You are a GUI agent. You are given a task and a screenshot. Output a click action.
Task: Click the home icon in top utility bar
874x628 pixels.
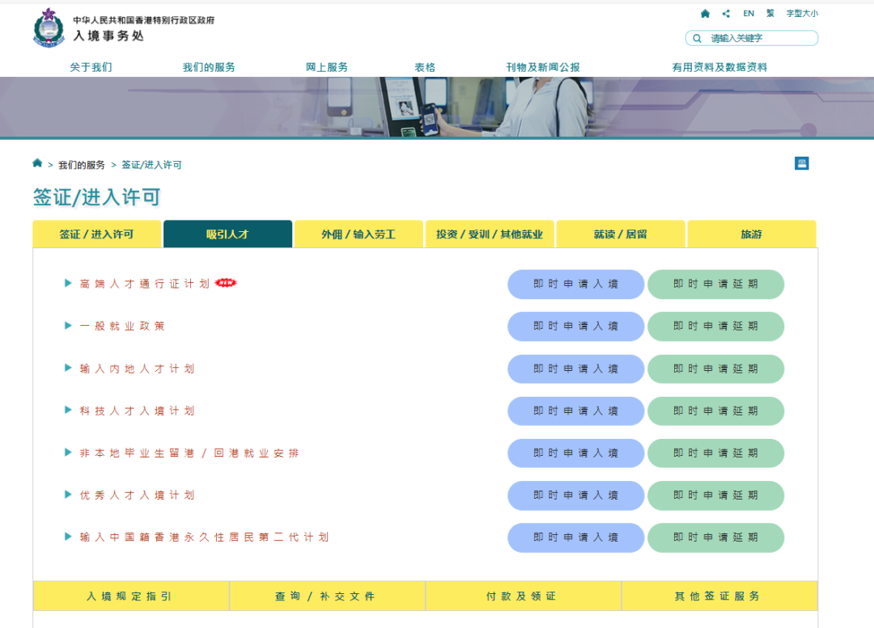point(705,14)
